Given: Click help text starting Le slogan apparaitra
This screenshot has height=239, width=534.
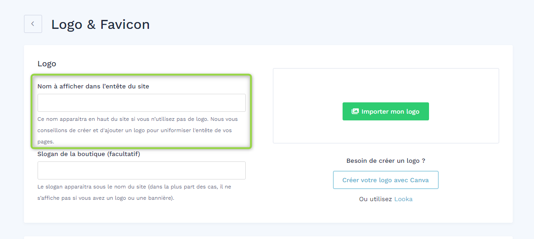Looking at the screenshot, I should coord(134,192).
